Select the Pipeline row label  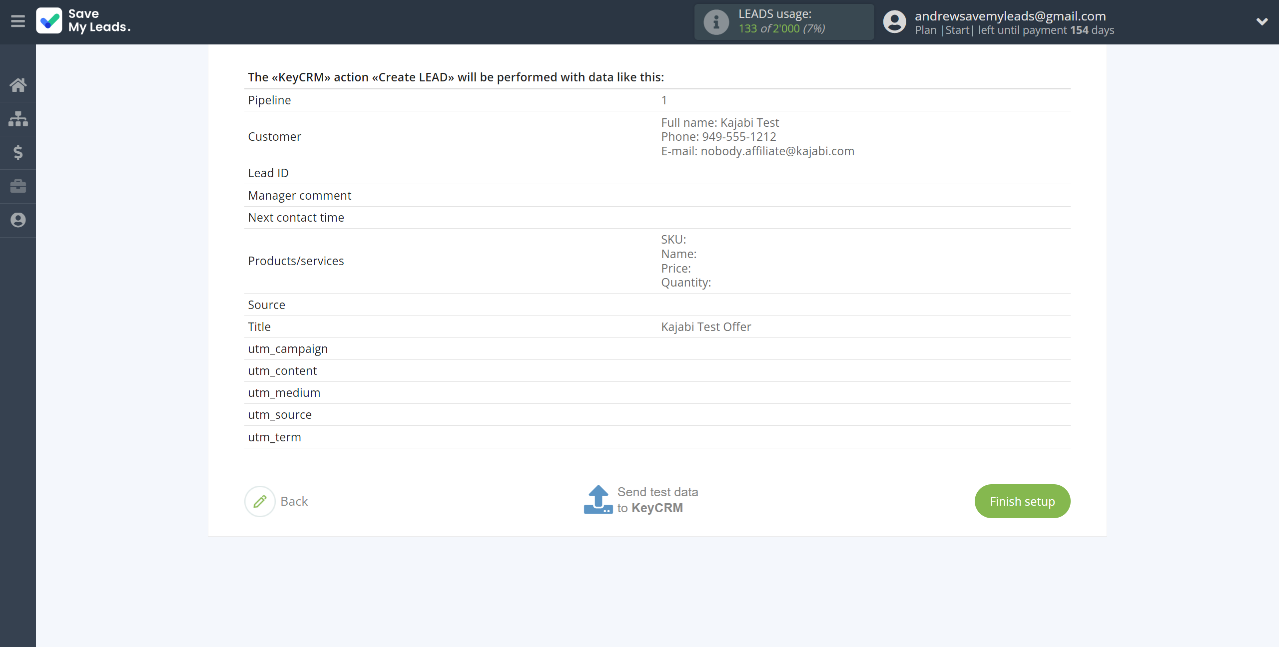269,100
